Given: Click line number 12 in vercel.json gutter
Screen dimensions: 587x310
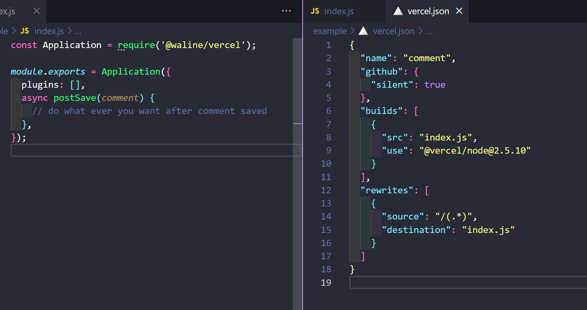Looking at the screenshot, I should point(326,190).
